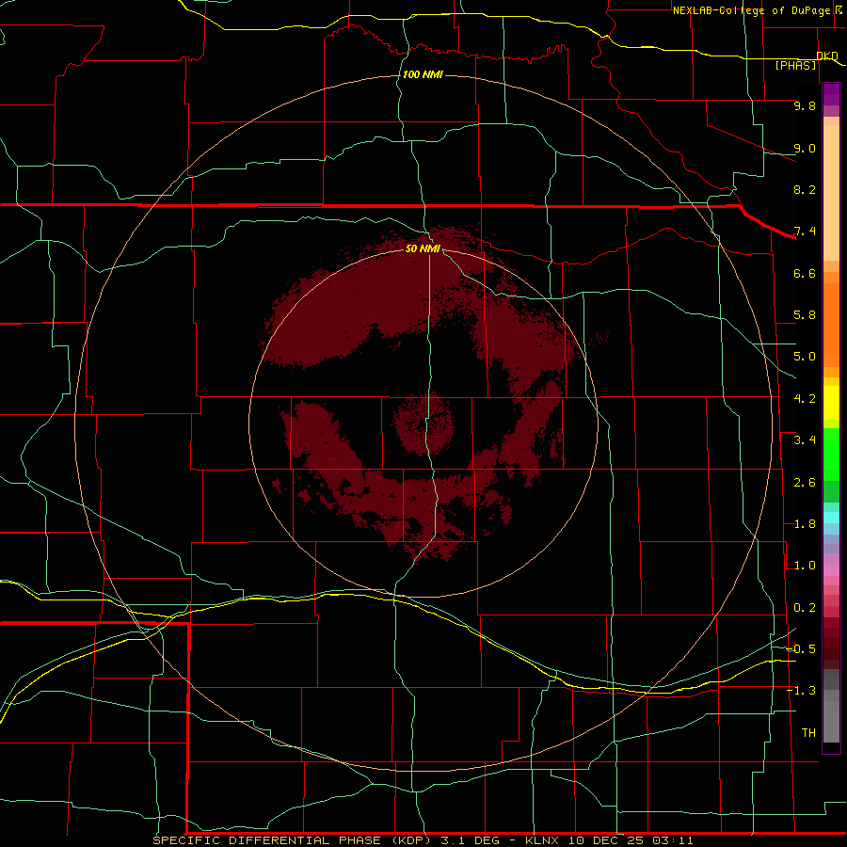Click the 4.2 value on color scale
This screenshot has width=847, height=847.
pyautogui.click(x=805, y=399)
